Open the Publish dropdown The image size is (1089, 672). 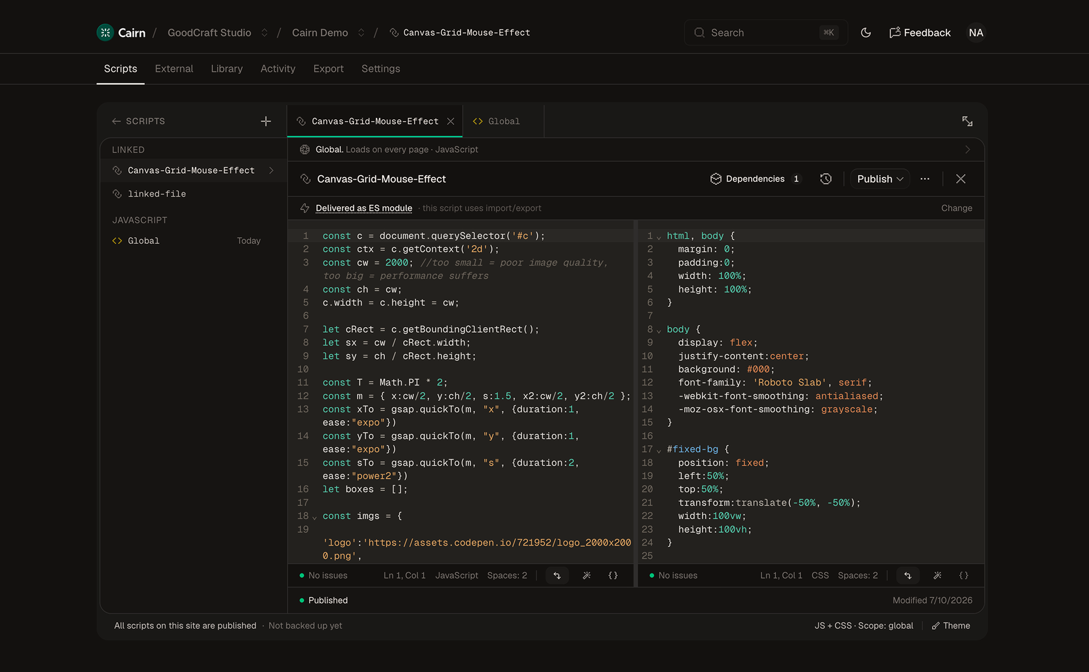point(880,179)
